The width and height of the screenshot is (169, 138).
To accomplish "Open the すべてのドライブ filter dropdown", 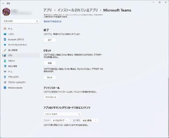I will [60, 120].
